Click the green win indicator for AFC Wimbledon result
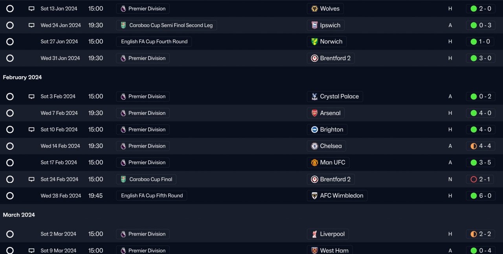The image size is (503, 254). click(x=474, y=196)
